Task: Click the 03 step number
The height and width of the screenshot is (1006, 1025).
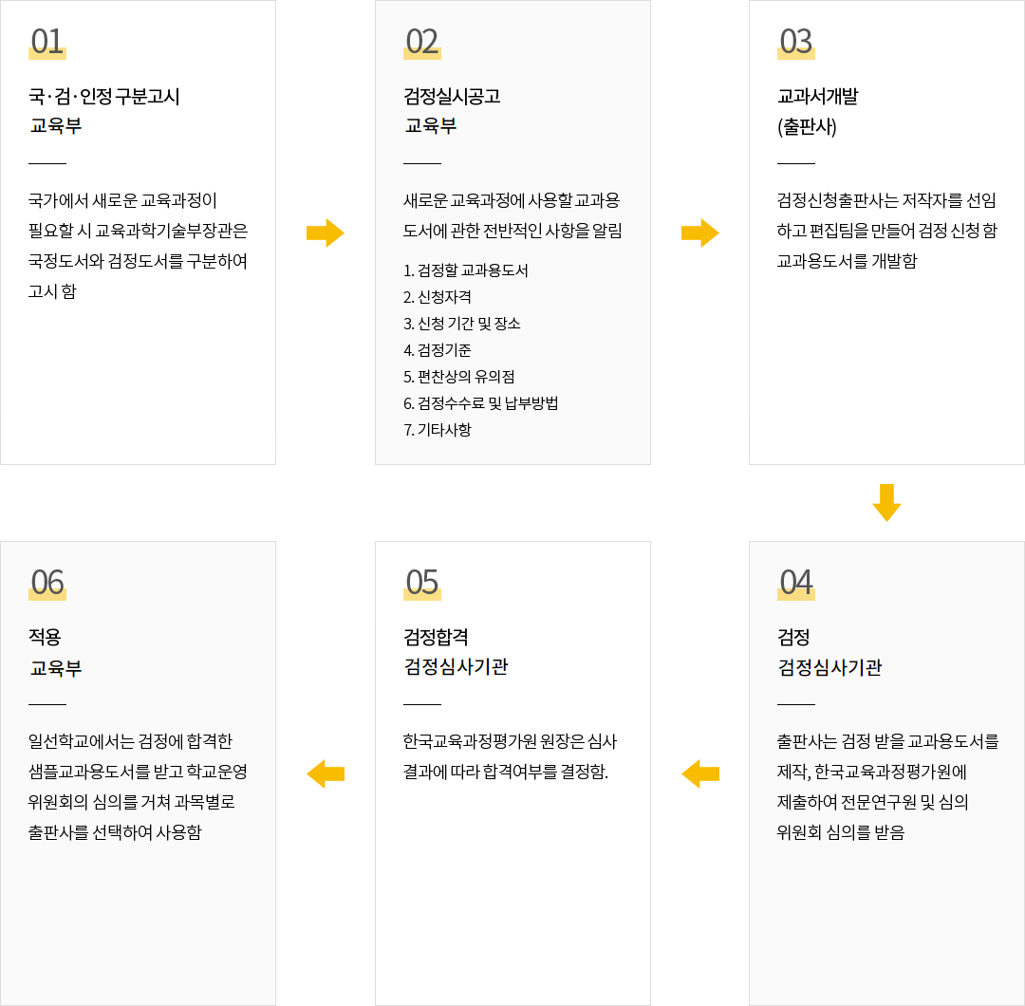Action: click(795, 42)
